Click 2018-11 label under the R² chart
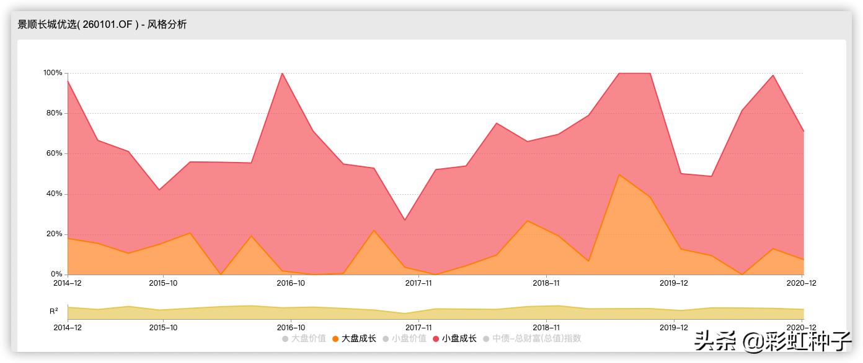The width and height of the screenshot is (863, 363). pyautogui.click(x=546, y=328)
